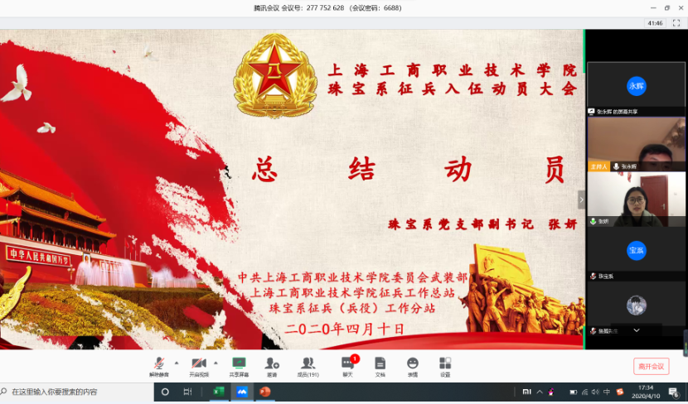
Task: Open the members list (191)
Action: [x=308, y=364]
